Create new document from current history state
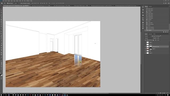Image resolution: width=170 pixels, height=96 pixels. [x=164, y=32]
